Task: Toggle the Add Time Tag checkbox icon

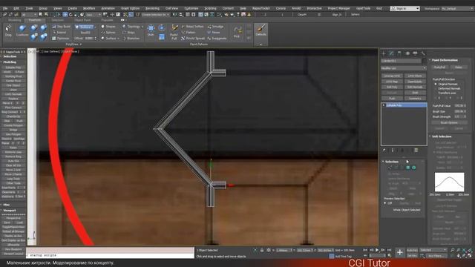Action: [x=332, y=256]
